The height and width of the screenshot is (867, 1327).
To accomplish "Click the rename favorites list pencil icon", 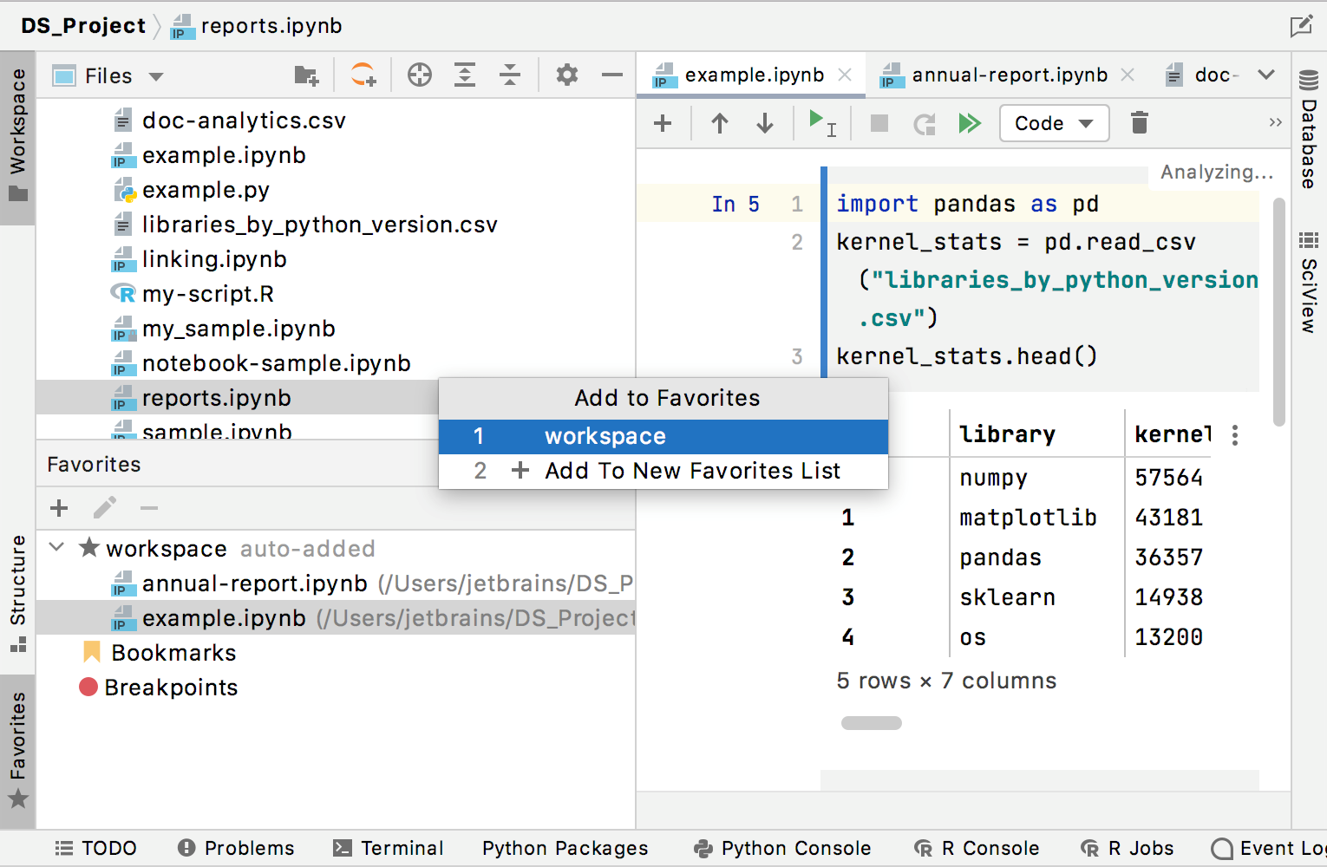I will [105, 508].
